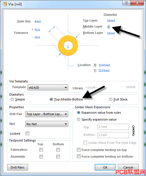Select the Simple diameters radio button
This screenshot has width=146, height=176.
tap(12, 99)
